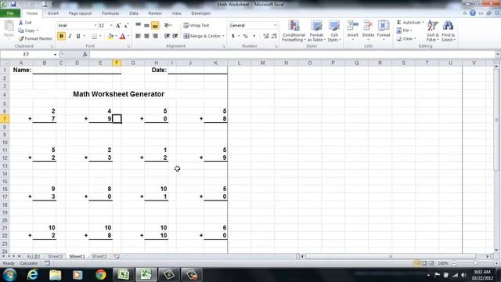
Task: Click Merge & Center
Action: point(202,36)
